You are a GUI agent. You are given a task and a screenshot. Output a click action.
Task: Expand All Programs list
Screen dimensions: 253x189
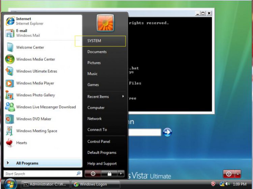click(x=43, y=163)
